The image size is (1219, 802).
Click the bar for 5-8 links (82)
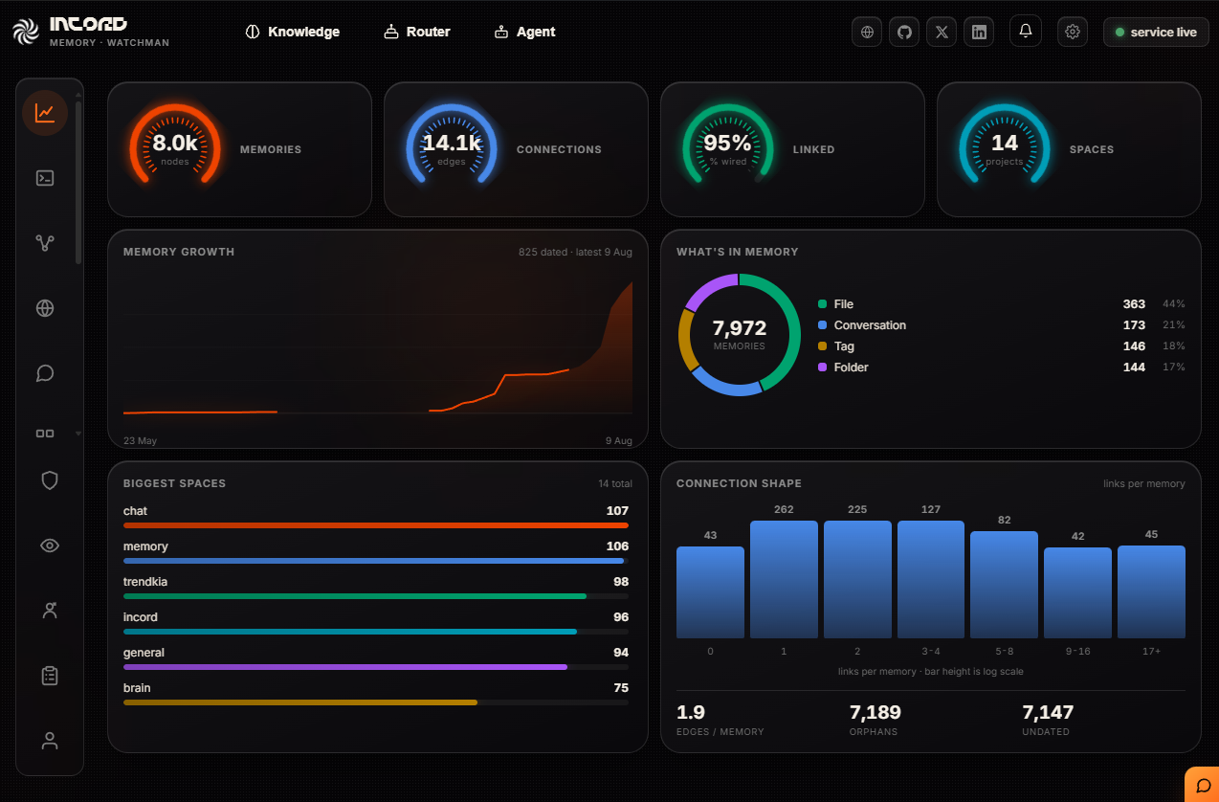(x=1005, y=585)
